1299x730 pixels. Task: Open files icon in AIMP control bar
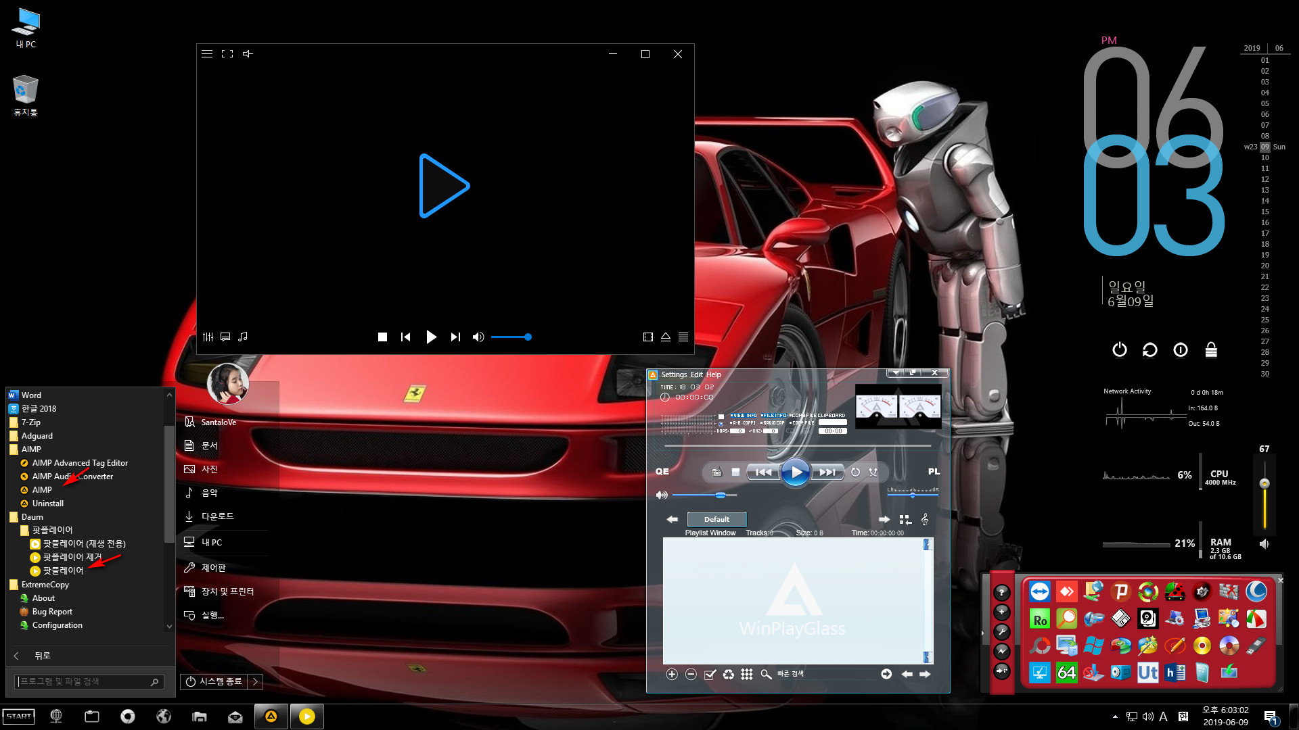click(717, 472)
